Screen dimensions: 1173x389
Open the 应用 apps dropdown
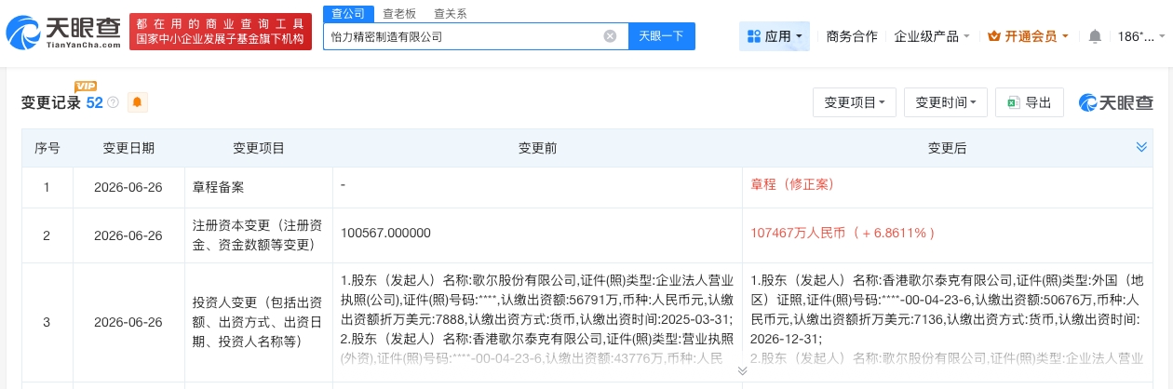click(x=774, y=36)
